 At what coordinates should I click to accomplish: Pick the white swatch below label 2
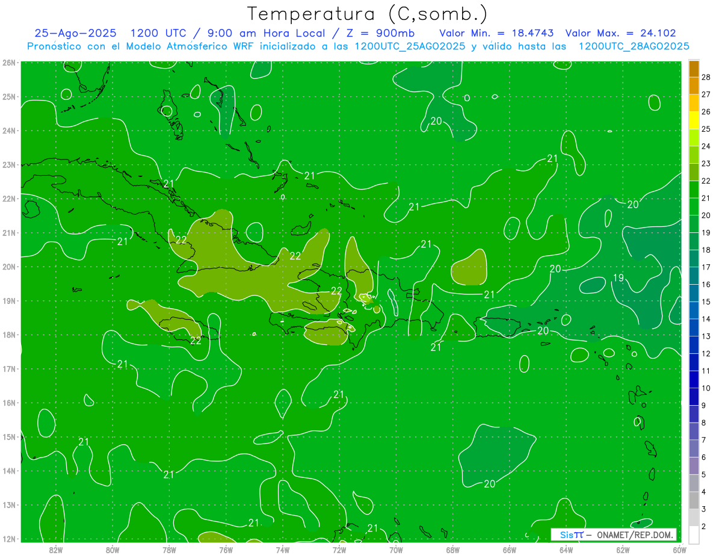tap(694, 535)
